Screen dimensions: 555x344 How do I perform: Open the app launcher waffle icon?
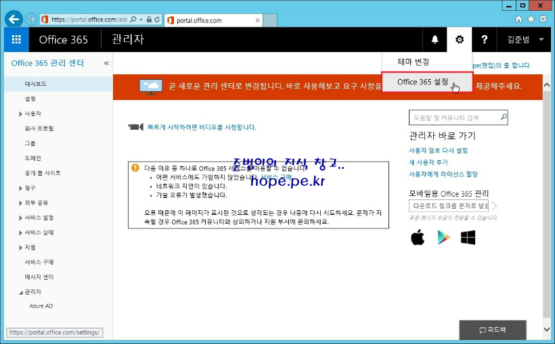tap(16, 40)
